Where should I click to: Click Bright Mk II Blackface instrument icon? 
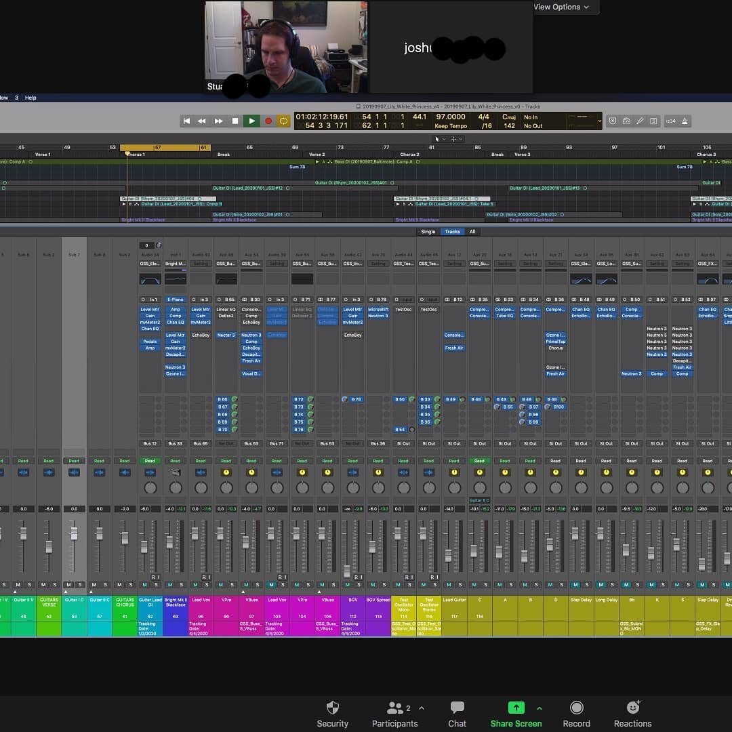176,472
